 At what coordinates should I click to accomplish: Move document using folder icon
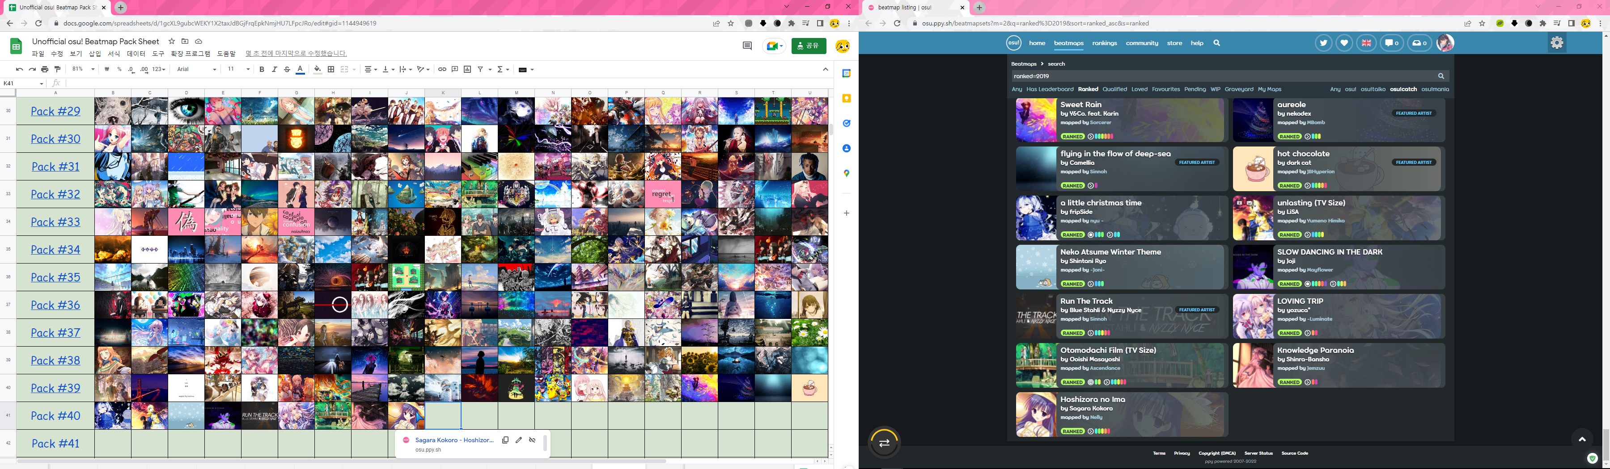coord(185,41)
